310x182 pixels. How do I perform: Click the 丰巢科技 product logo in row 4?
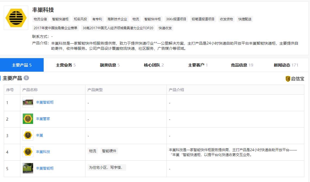point(28,152)
